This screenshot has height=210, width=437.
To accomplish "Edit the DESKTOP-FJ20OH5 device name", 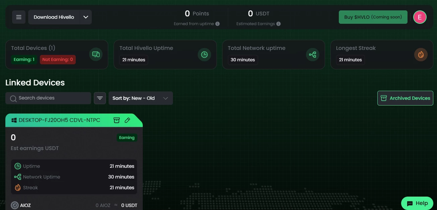I will pyautogui.click(x=127, y=120).
